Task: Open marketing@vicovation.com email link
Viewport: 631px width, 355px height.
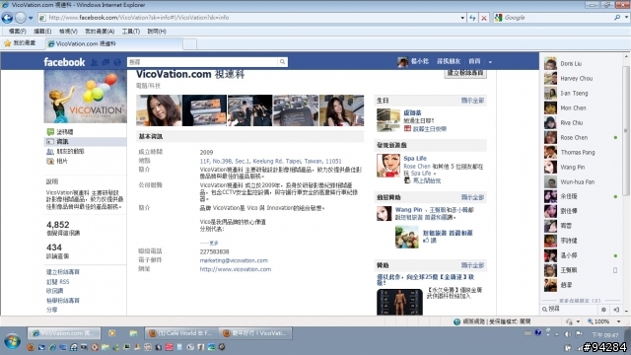Action: pyautogui.click(x=234, y=260)
